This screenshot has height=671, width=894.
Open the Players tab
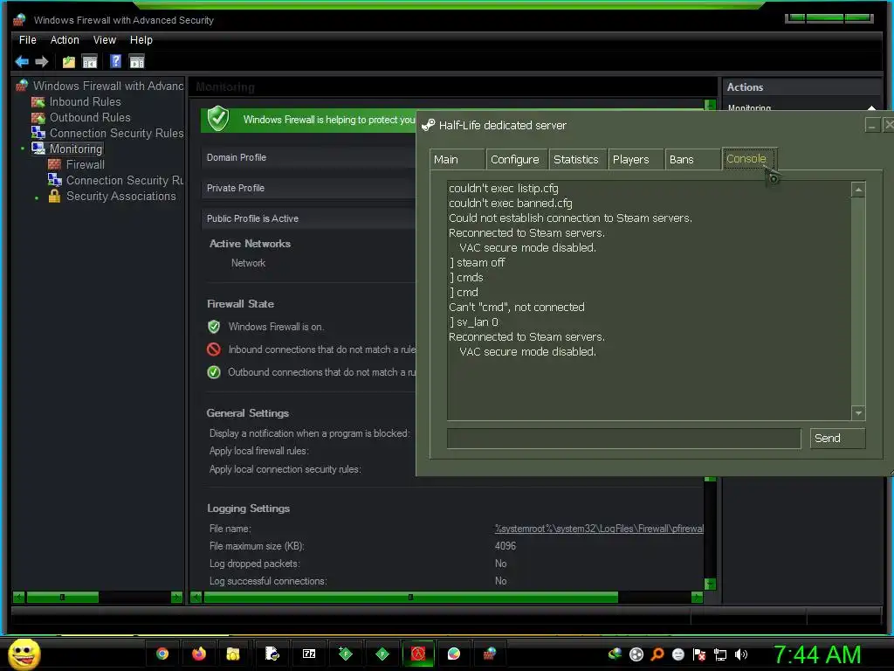click(635, 159)
